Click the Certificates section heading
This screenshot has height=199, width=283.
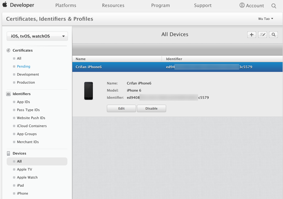23,50
